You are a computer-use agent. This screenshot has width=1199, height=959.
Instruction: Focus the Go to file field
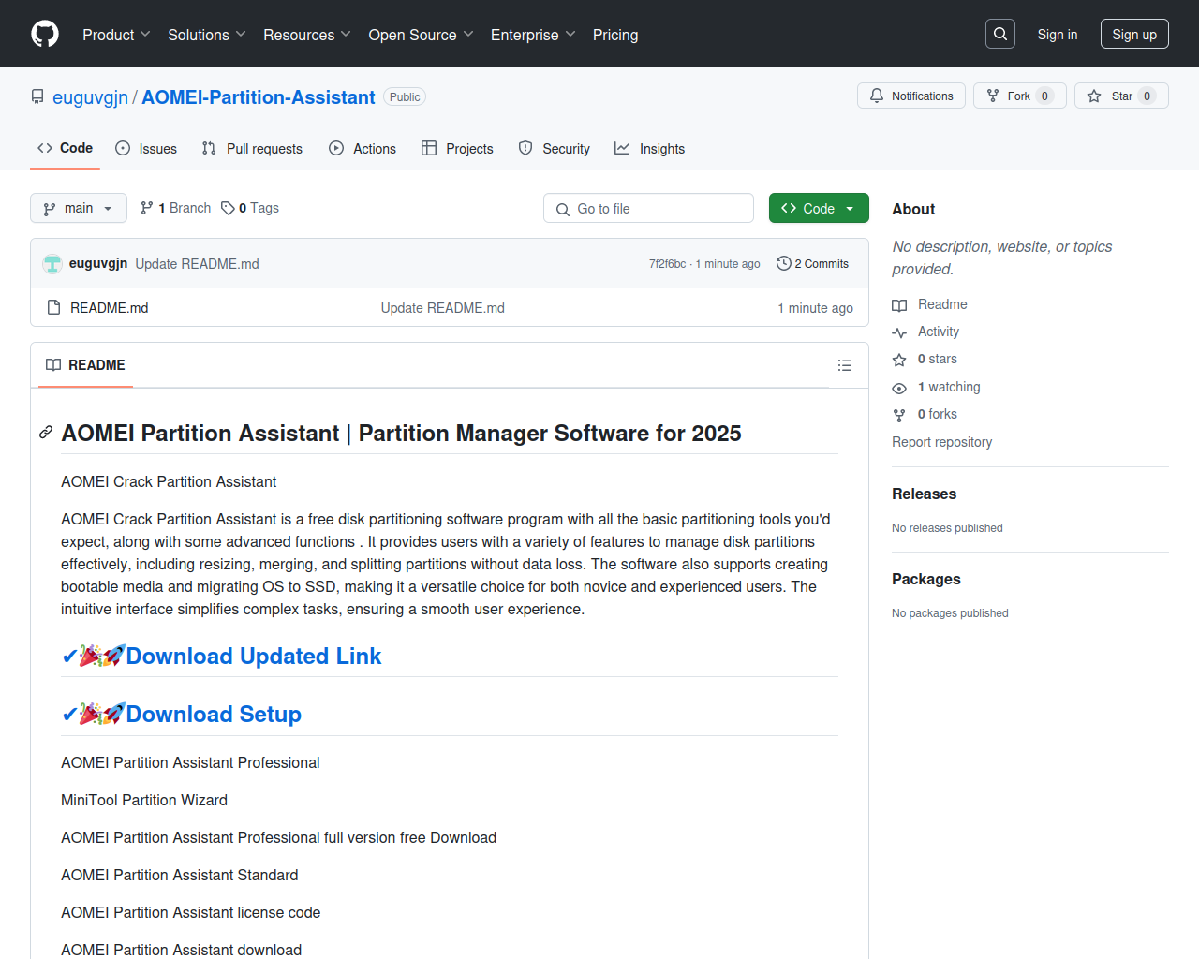[x=648, y=208]
